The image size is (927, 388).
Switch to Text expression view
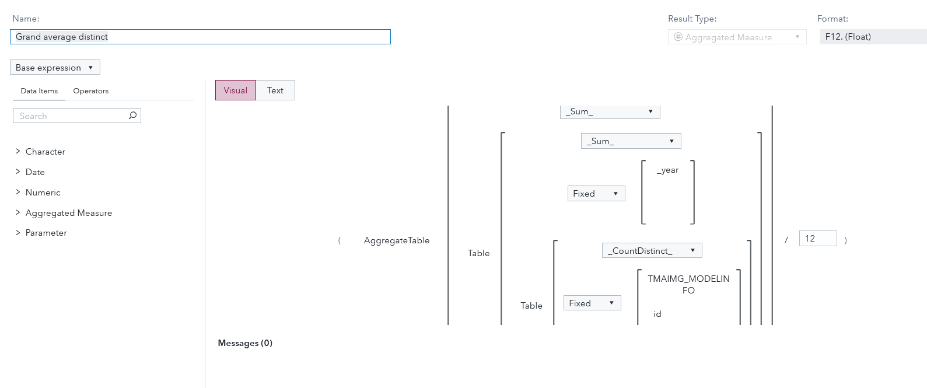275,90
